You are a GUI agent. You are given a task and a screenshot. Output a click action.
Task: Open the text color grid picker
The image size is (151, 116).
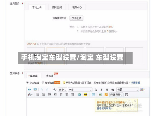point(143,90)
